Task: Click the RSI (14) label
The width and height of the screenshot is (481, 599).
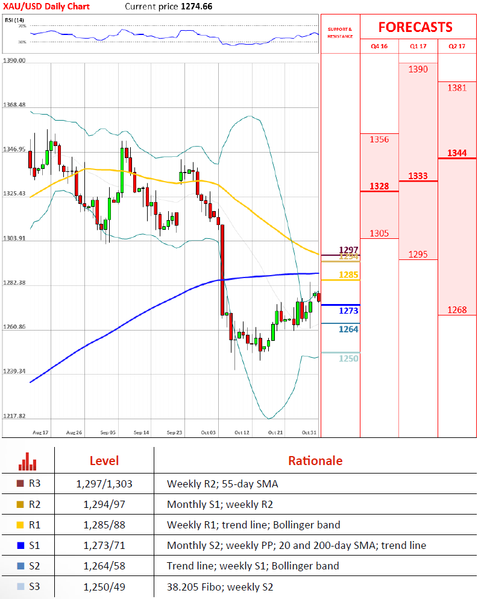Action: tap(14, 20)
